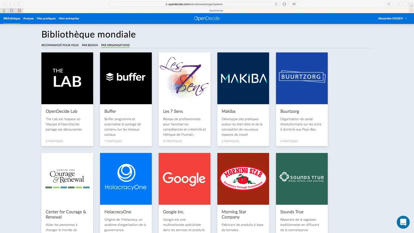
Task: Open the Buffer logo tile
Action: tap(126, 78)
